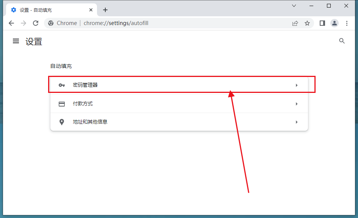Bookmark this page with the star
The height and width of the screenshot is (218, 358).
click(x=307, y=23)
